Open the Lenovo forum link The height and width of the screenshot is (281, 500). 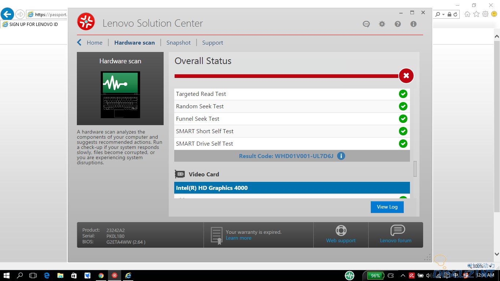pyautogui.click(x=396, y=240)
